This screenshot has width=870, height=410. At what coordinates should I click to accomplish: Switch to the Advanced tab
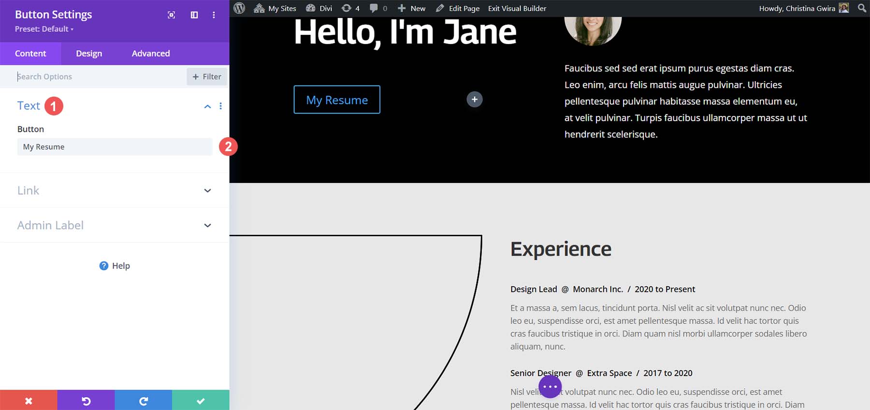pyautogui.click(x=151, y=54)
